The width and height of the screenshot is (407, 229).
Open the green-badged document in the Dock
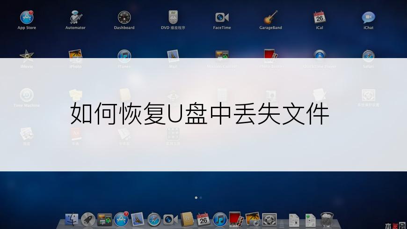point(311,220)
